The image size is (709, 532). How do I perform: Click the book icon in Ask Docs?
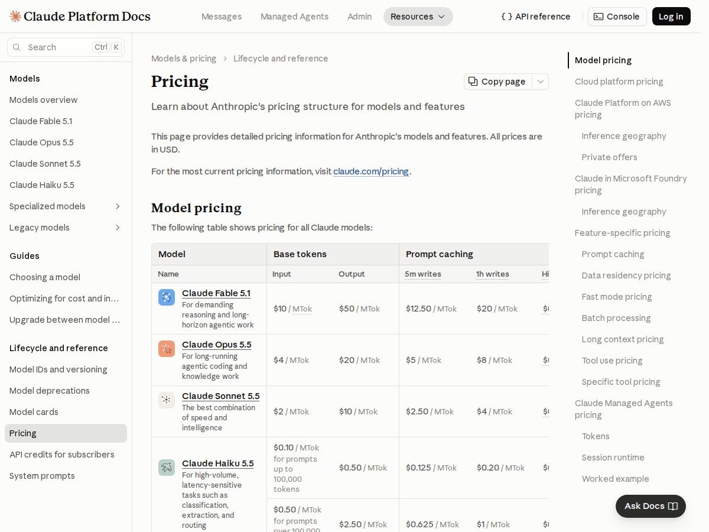pos(672,506)
